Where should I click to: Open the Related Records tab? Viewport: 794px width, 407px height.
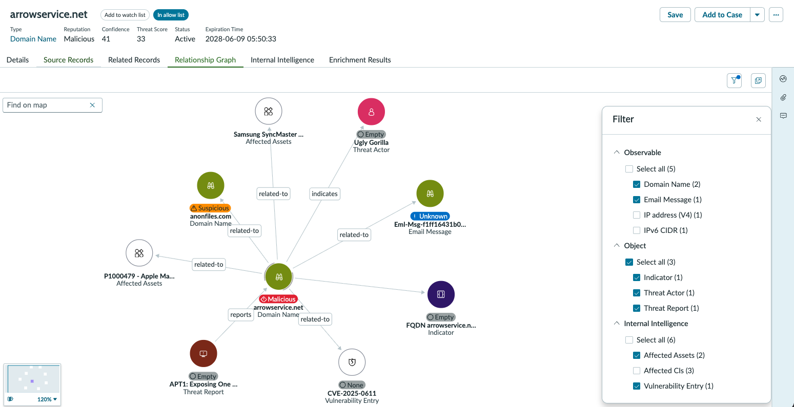pyautogui.click(x=134, y=60)
